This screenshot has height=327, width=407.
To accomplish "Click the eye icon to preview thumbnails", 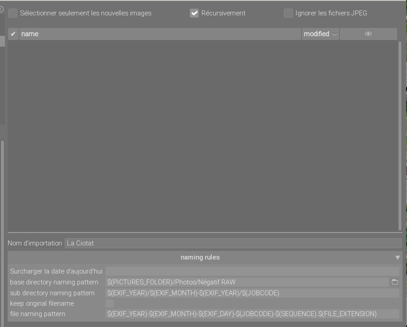I will point(368,34).
